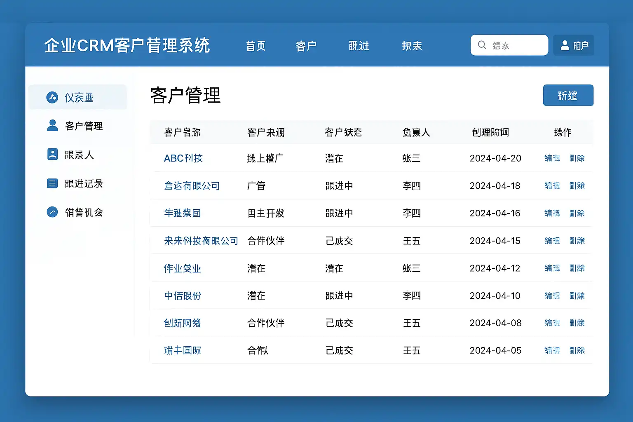Click edit link in the 2024-04-05 row
Image resolution: width=633 pixels, height=422 pixels.
pyautogui.click(x=552, y=350)
